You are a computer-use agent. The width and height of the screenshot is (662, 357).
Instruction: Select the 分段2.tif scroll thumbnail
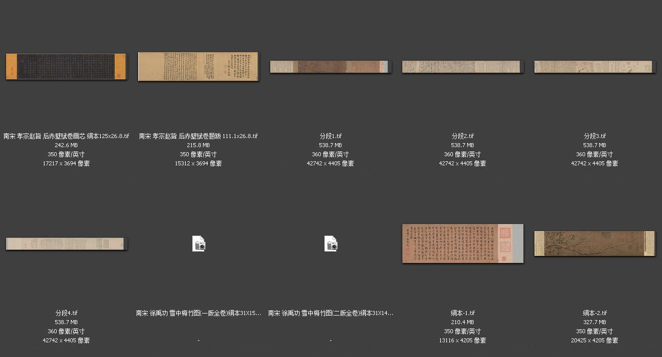tap(463, 67)
